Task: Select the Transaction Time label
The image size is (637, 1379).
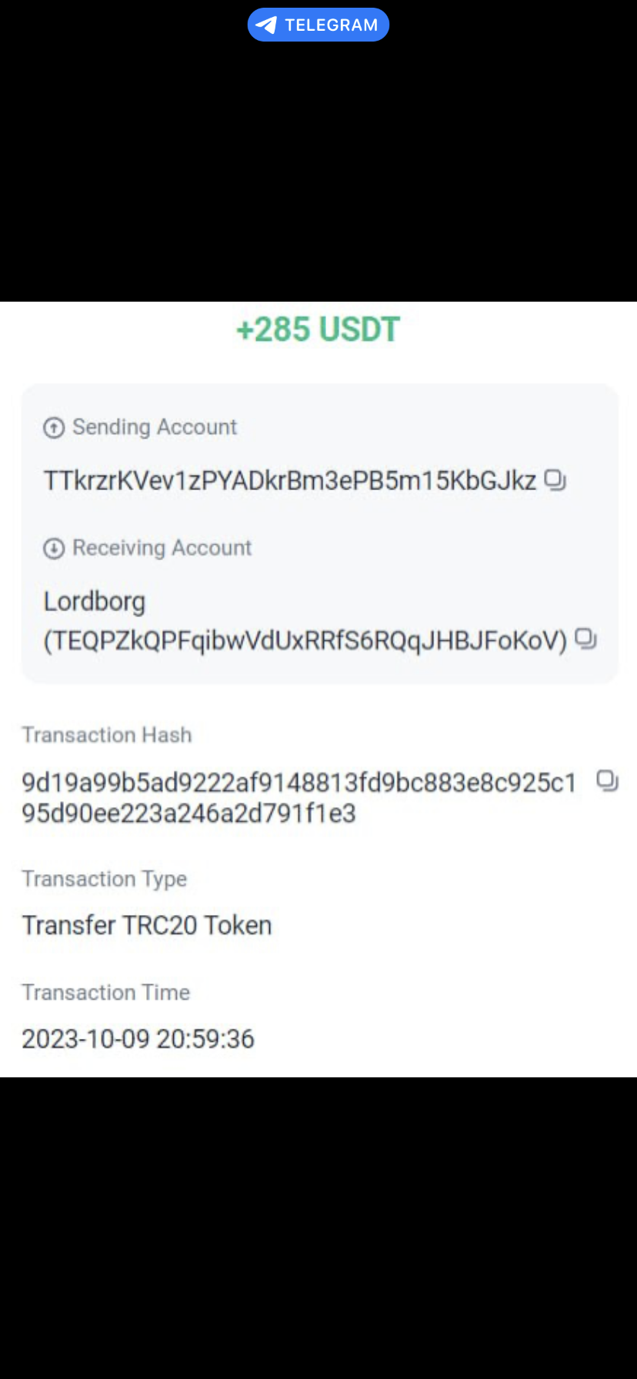Action: click(x=105, y=993)
